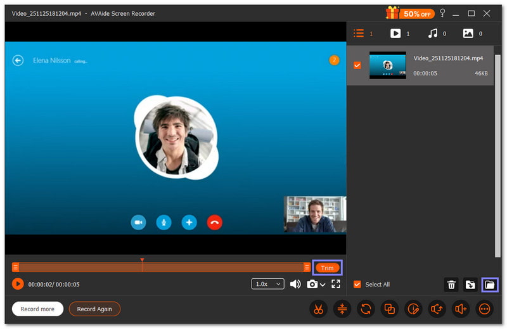Open the video compressor tool
This screenshot has width=507, height=329.
coord(342,309)
